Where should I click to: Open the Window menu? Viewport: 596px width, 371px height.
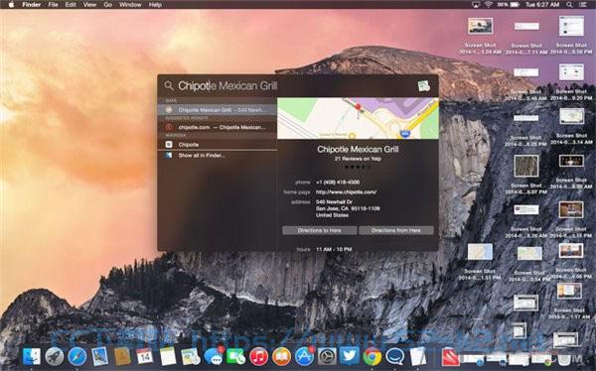[x=130, y=5]
